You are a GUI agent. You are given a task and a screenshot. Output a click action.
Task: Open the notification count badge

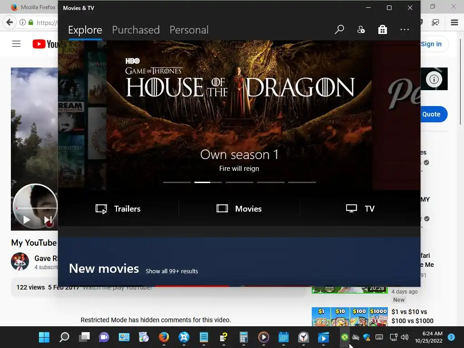[451, 337]
